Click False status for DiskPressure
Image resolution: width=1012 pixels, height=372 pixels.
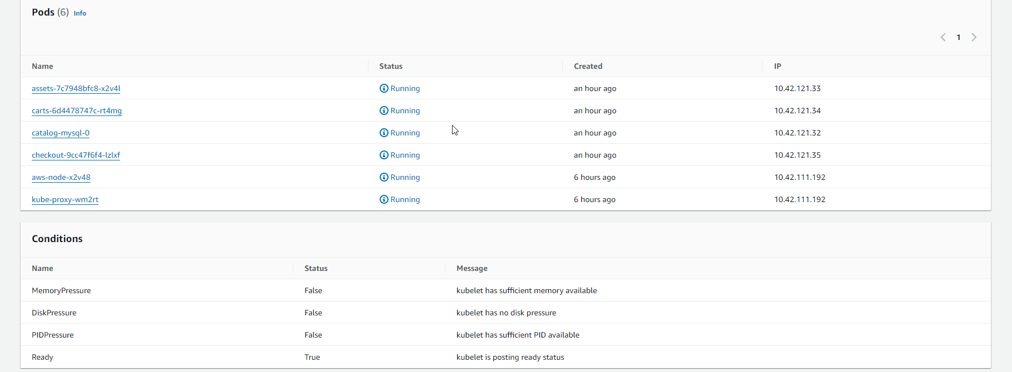(x=313, y=313)
